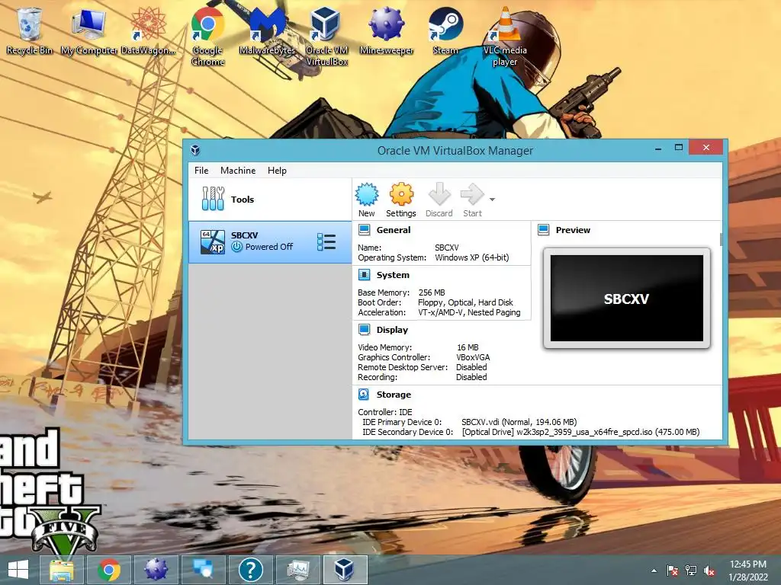The image size is (781, 585).
Task: Click the 'Windows XP (64-bit)' operating system value
Action: click(471, 257)
